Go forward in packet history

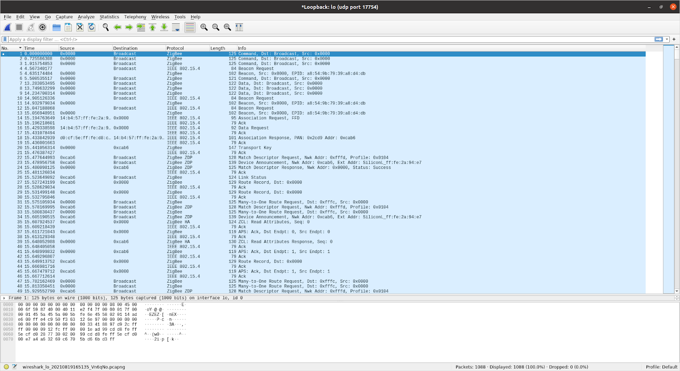point(129,27)
